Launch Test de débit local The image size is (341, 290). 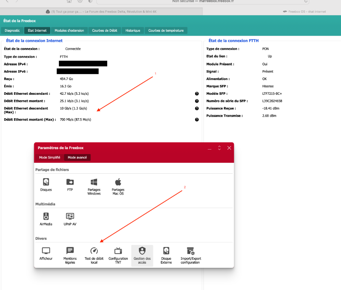(x=94, y=255)
